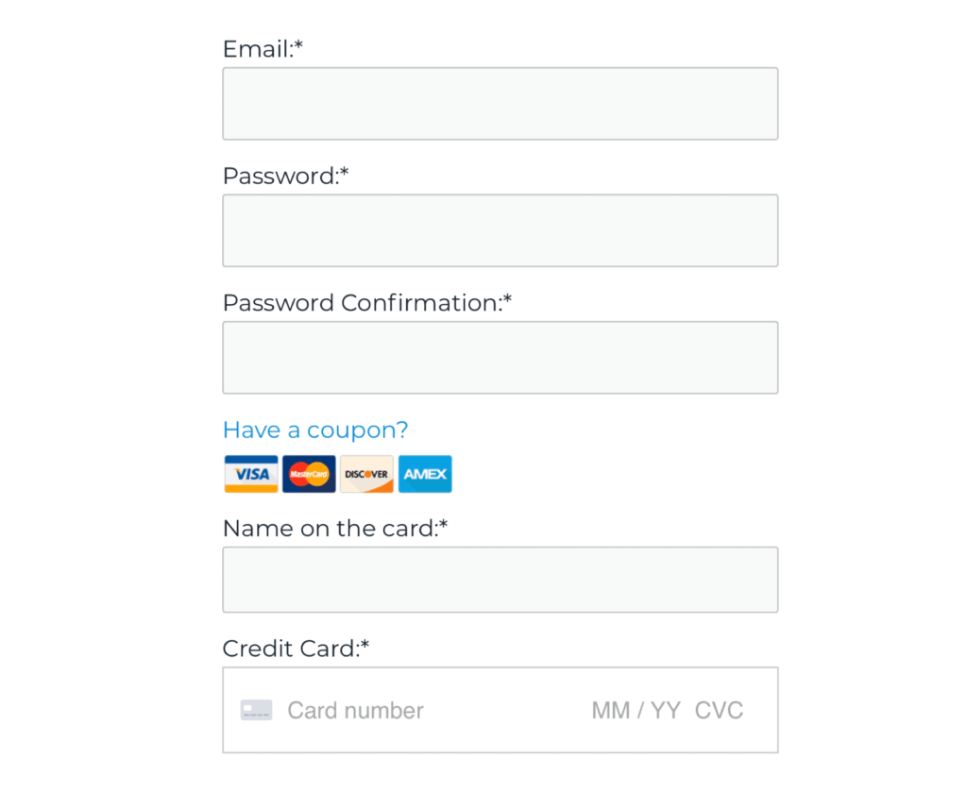Open the Have a coupon? link
967x810 pixels.
point(315,430)
